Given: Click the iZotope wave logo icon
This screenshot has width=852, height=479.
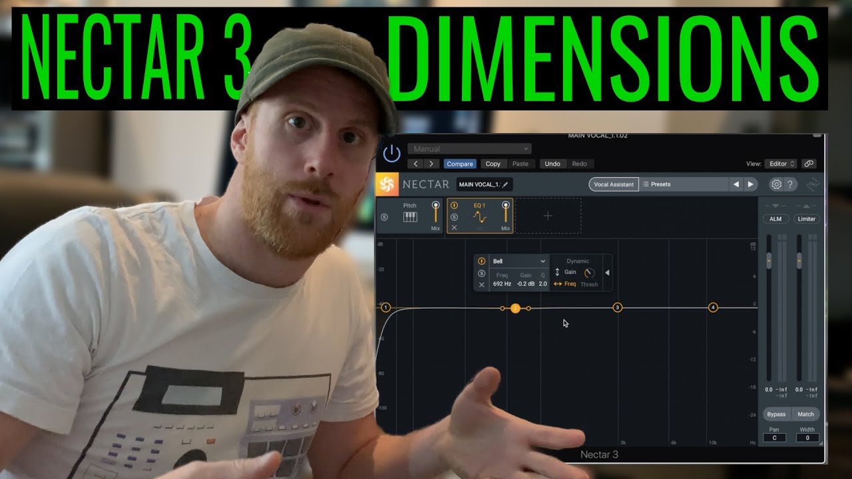Looking at the screenshot, I should point(811,185).
